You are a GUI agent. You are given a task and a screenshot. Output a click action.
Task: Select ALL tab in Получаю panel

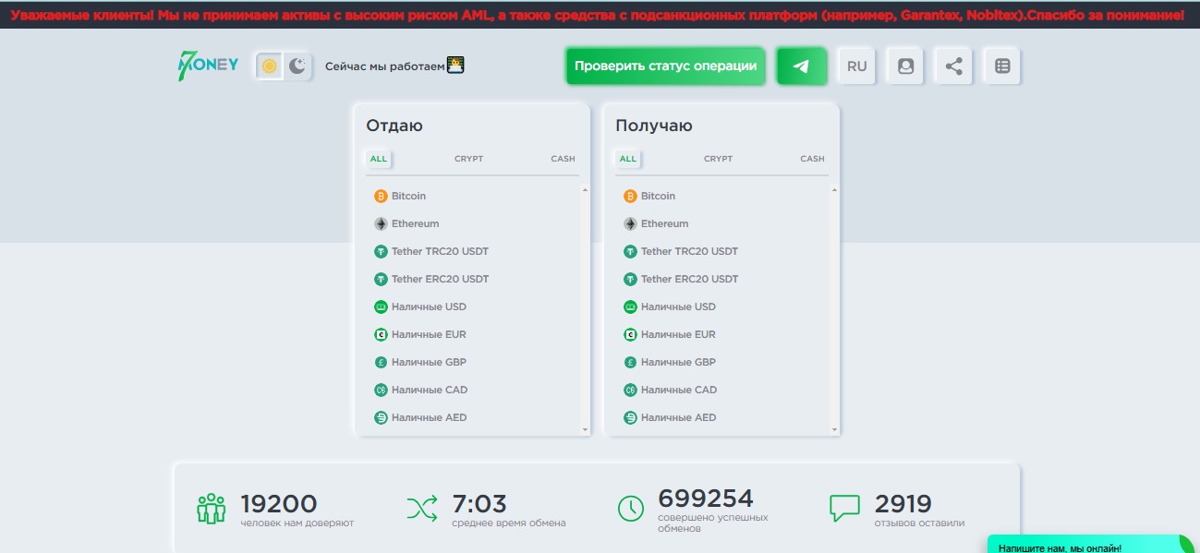(628, 159)
